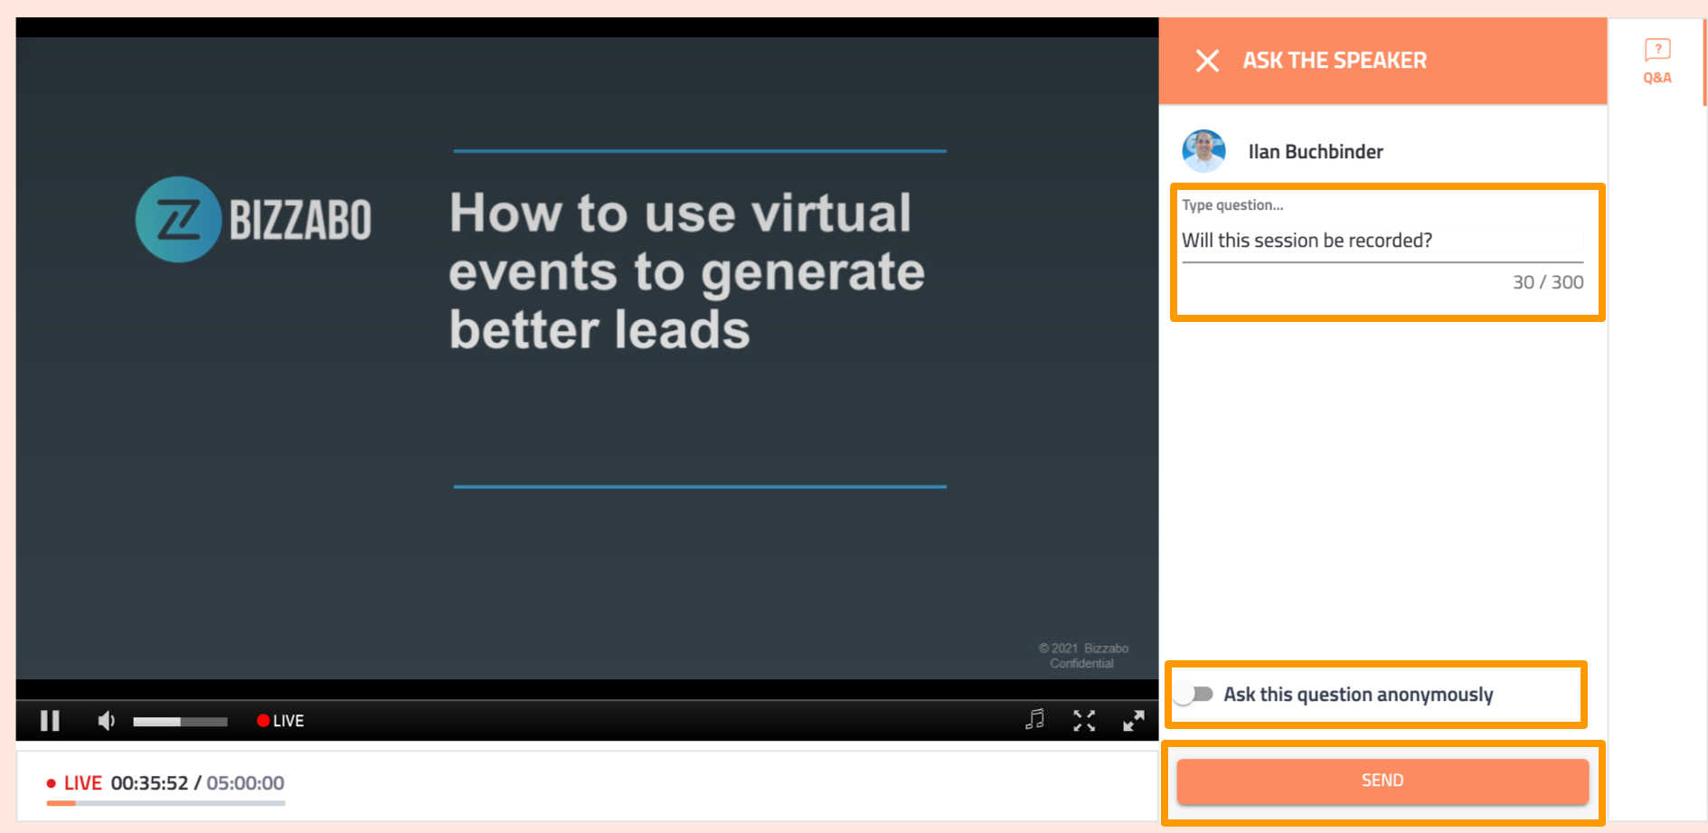Viewport: 1708px width, 833px height.
Task: Adjust the video volume slider
Action: click(180, 722)
